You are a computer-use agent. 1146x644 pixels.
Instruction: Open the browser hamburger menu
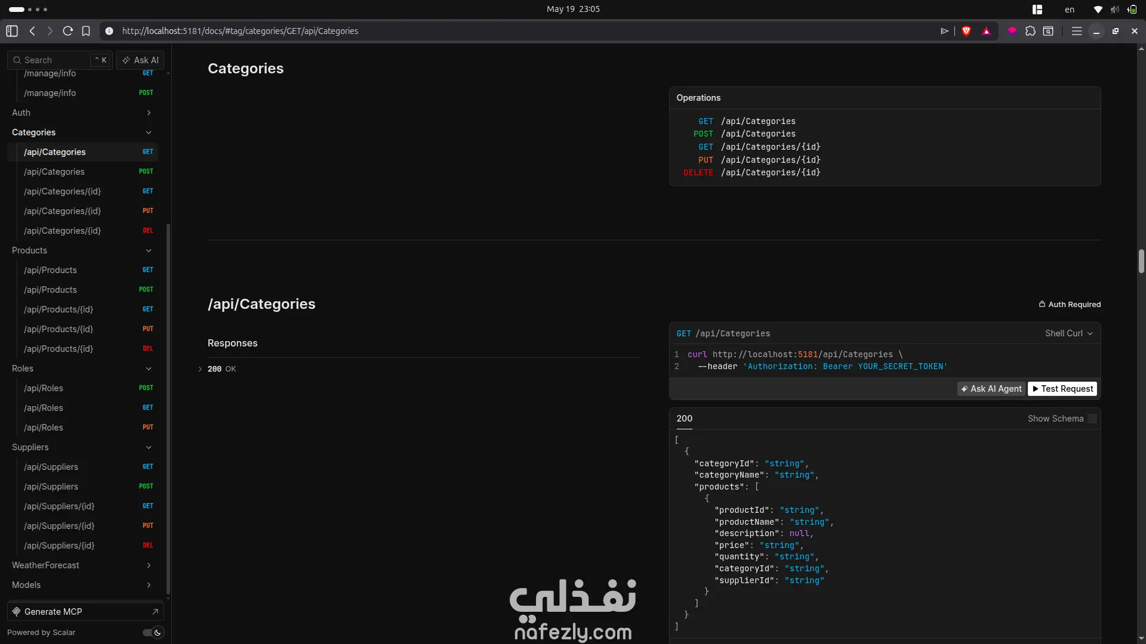[x=1077, y=31]
